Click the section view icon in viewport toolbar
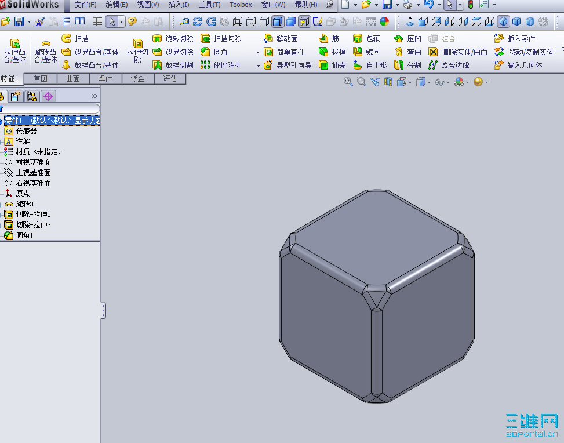This screenshot has width=564, height=443. tap(388, 82)
